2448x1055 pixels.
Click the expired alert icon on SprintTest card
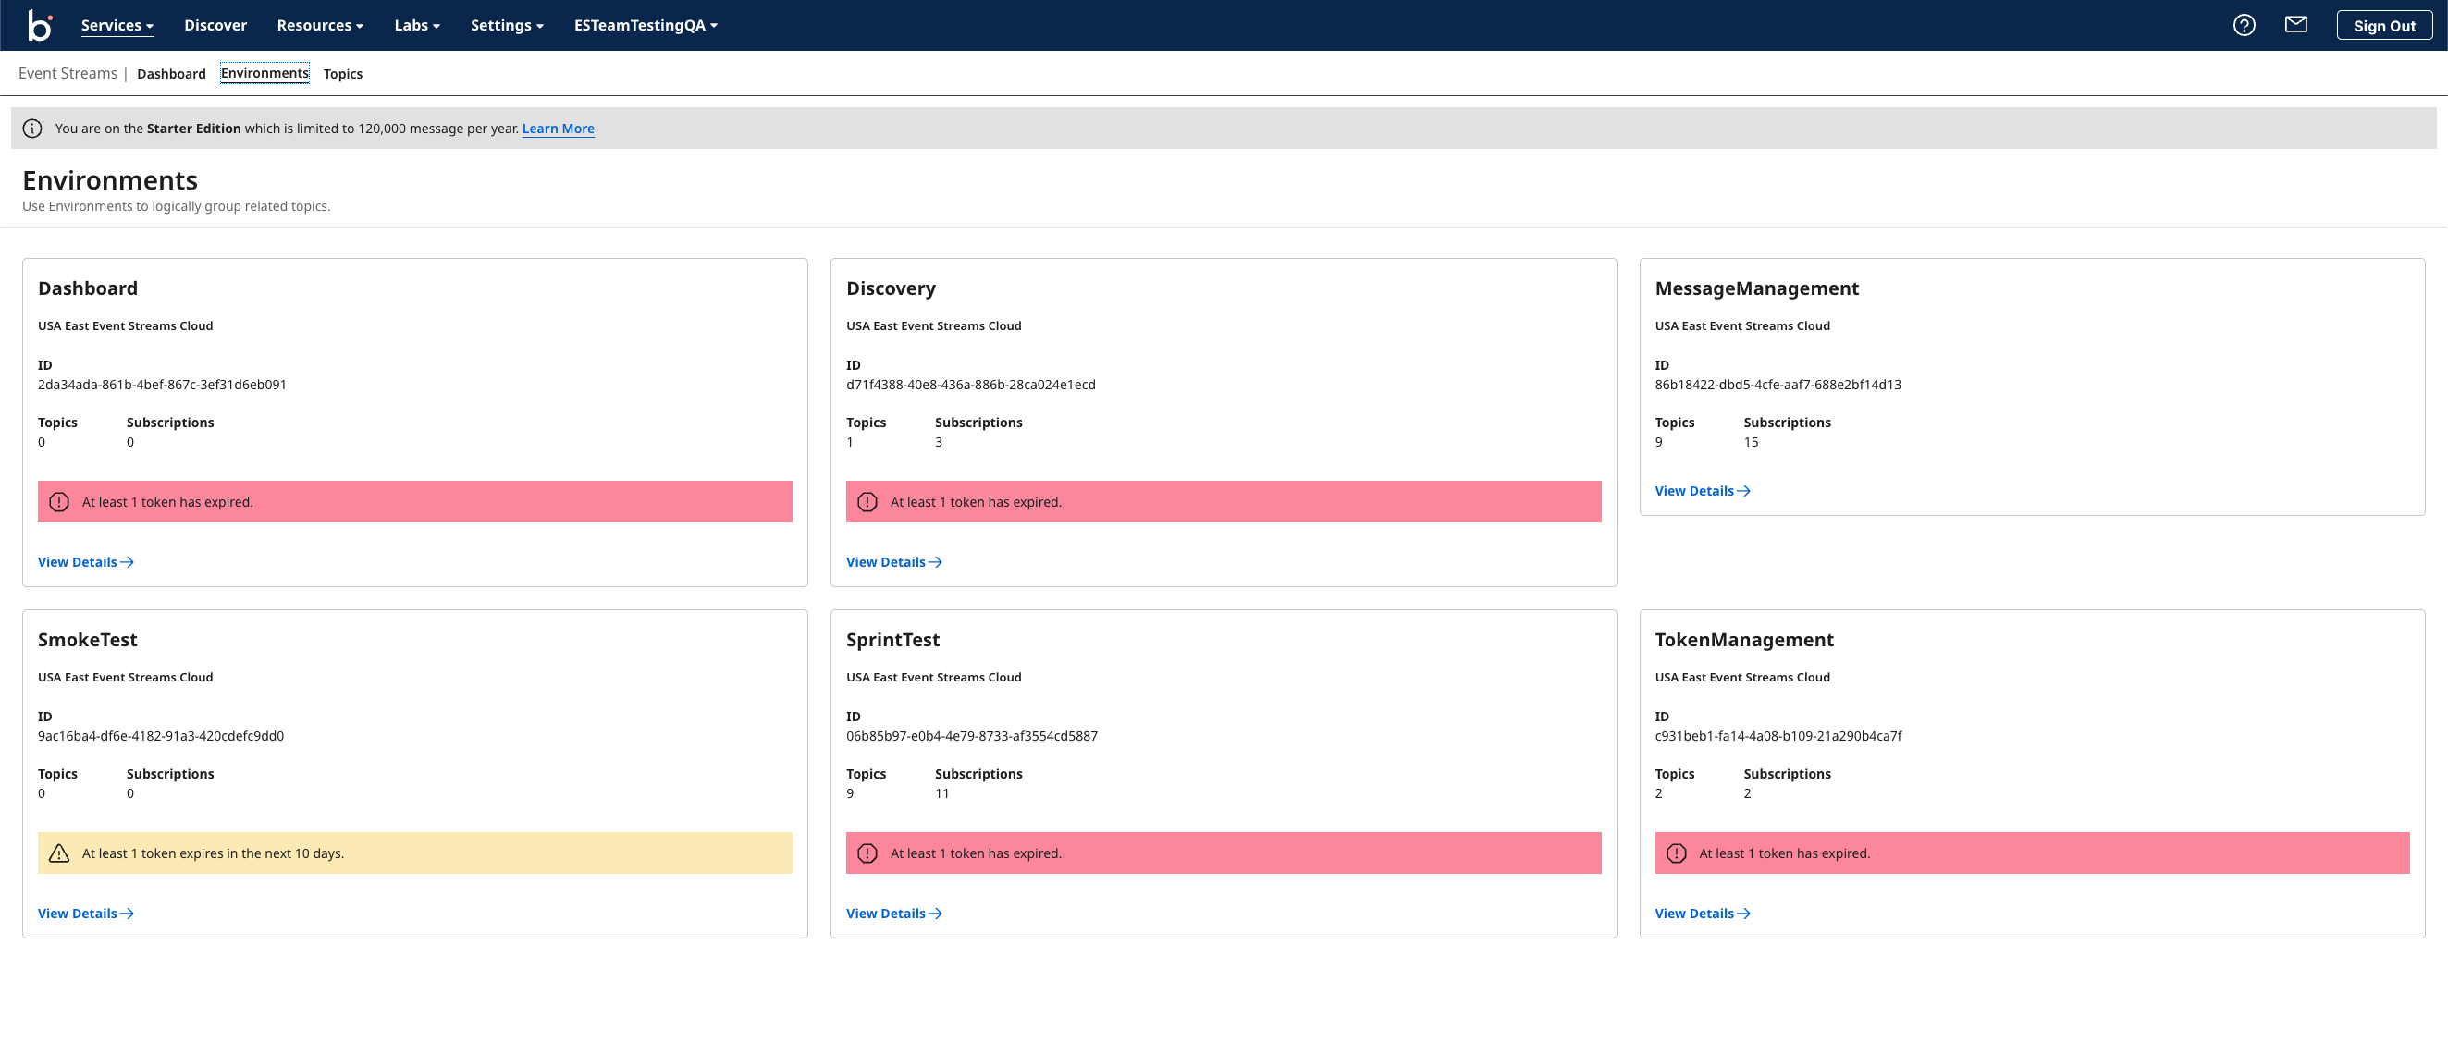click(867, 853)
